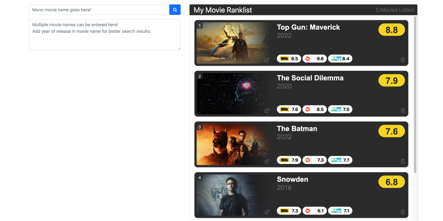The image size is (443, 221).
Task: Click rank number 1 badge
Action: [200, 26]
